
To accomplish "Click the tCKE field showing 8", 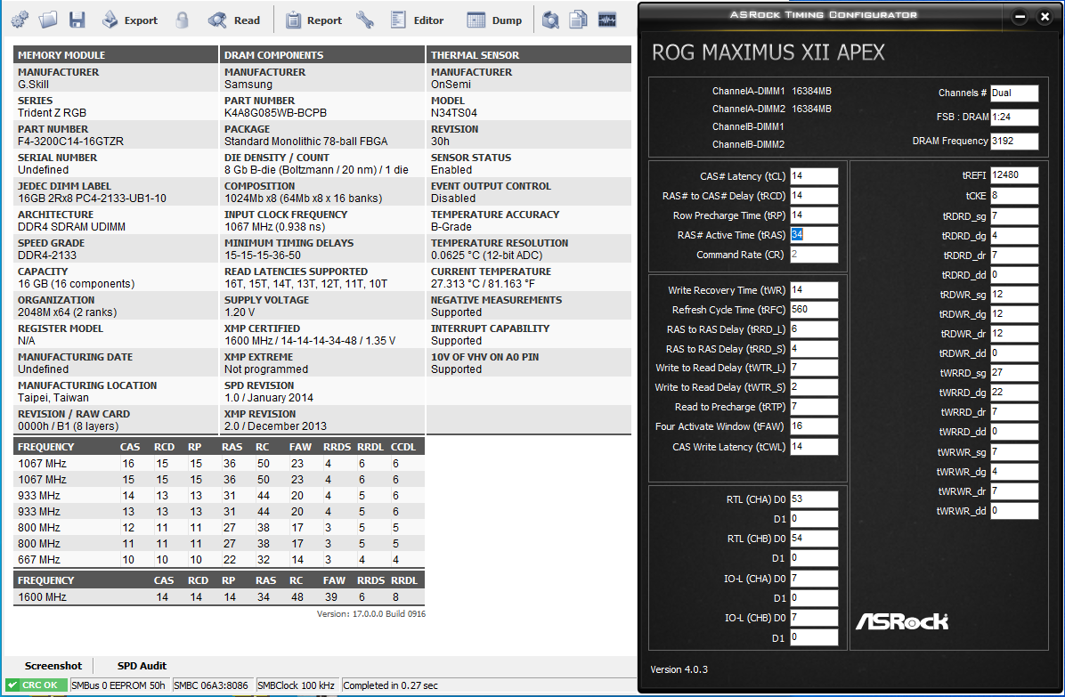I will [x=1014, y=196].
